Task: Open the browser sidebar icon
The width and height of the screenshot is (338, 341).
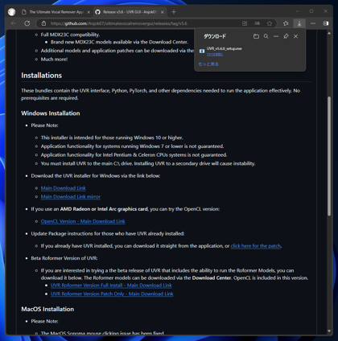Action: 326,23
